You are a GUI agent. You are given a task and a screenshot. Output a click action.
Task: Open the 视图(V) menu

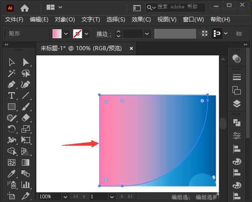click(167, 20)
